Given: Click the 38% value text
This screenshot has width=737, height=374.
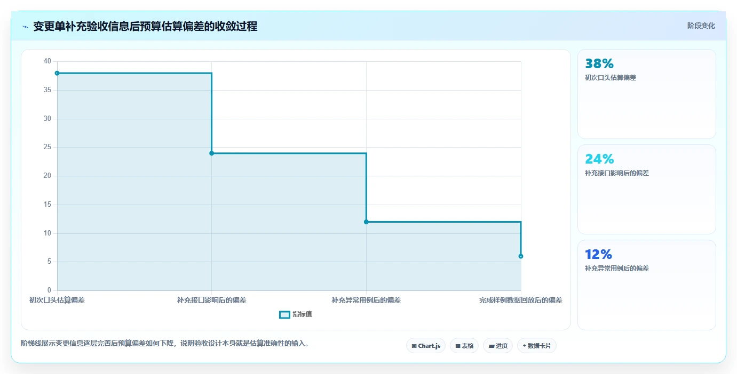Looking at the screenshot, I should (x=599, y=64).
